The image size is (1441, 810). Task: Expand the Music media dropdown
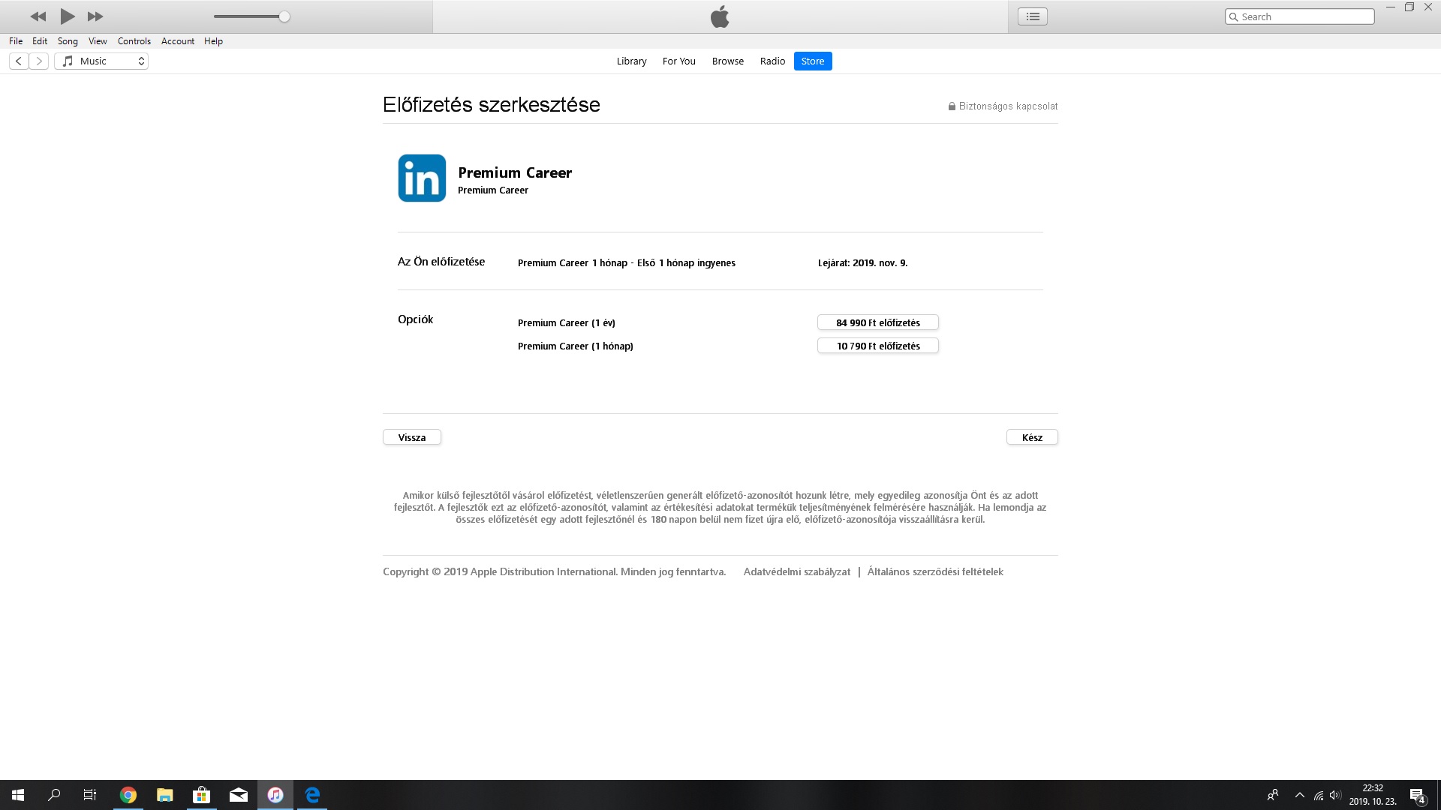[101, 61]
